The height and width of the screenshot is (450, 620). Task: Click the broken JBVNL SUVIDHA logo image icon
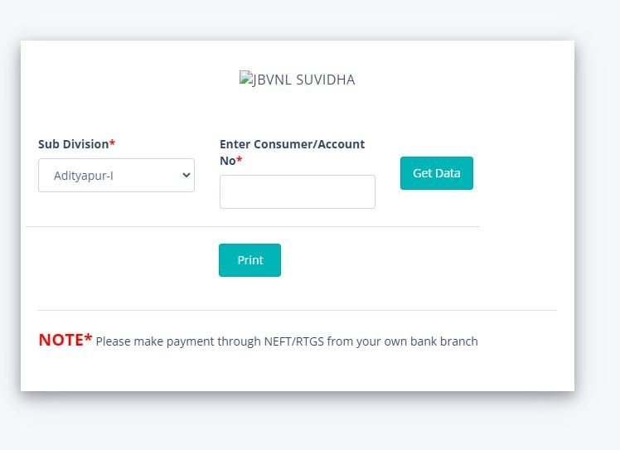coord(245,78)
